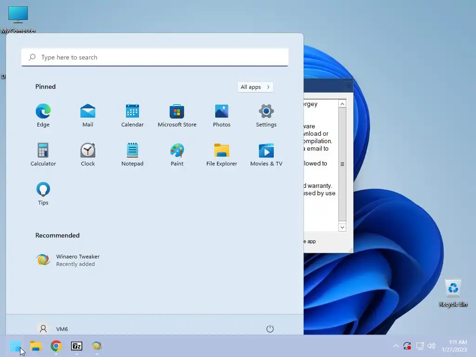476x357 pixels.
Task: Launch the Movies & TV app
Action: click(x=266, y=154)
